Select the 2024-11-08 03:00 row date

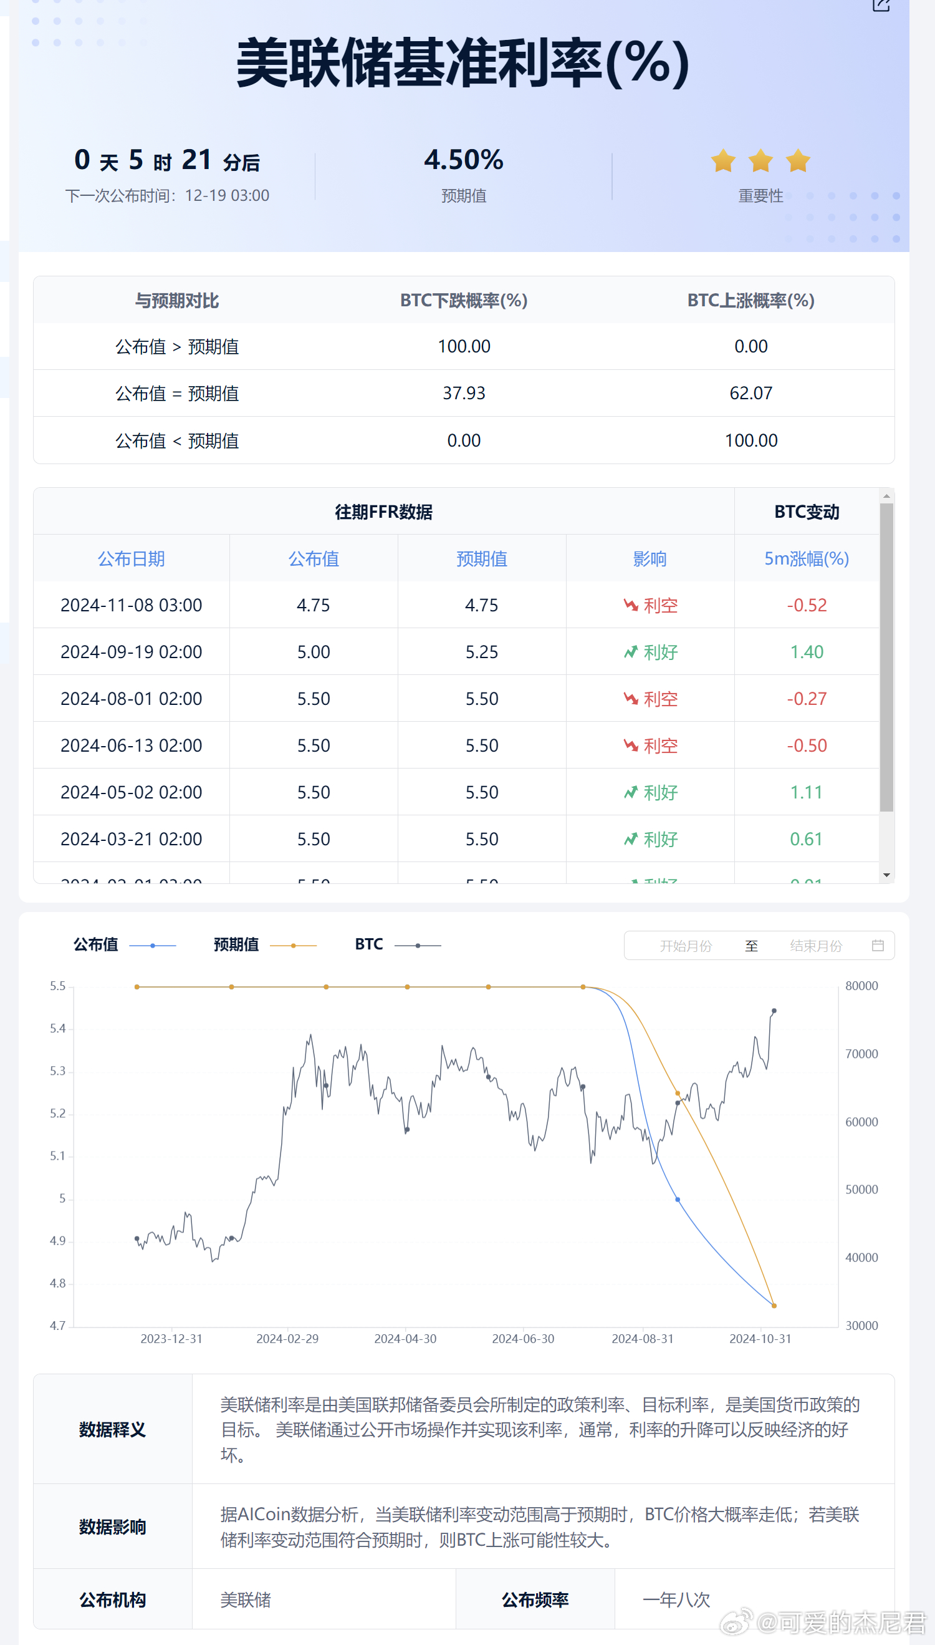[x=131, y=605]
